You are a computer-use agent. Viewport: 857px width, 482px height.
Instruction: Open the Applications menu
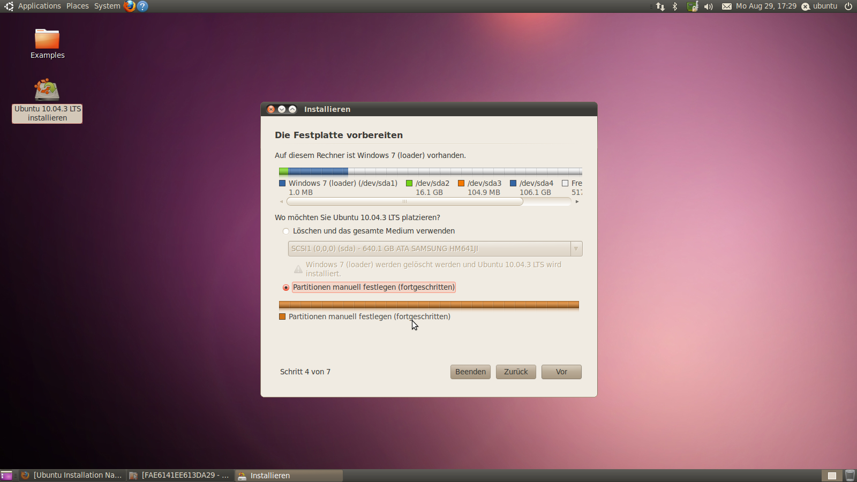point(39,6)
